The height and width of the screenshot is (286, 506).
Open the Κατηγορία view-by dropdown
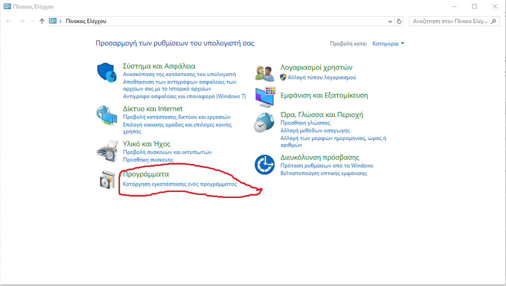pos(388,43)
